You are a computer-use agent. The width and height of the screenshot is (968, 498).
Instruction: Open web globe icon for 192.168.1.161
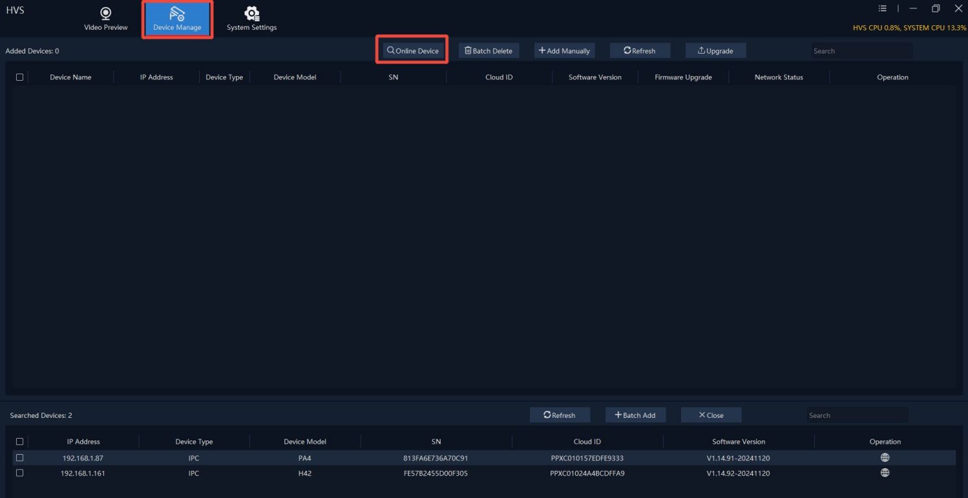point(885,473)
